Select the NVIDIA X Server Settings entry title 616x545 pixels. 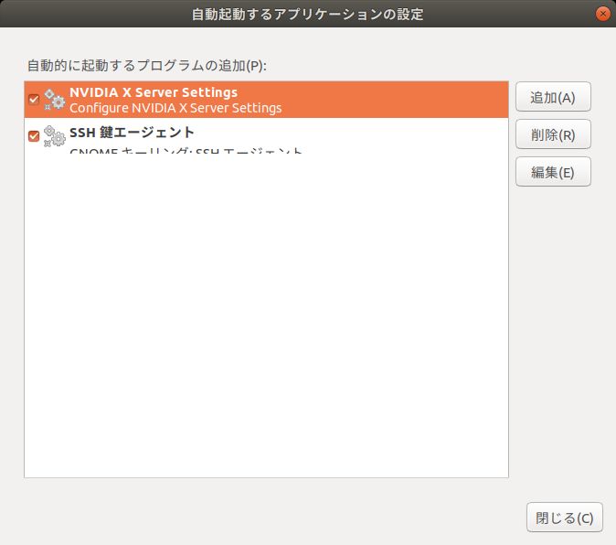[x=154, y=92]
